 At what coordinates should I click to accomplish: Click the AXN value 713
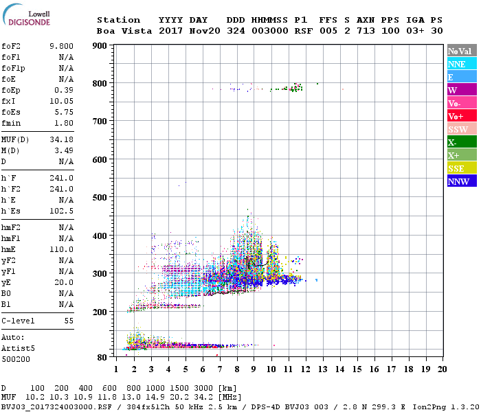tap(366, 31)
